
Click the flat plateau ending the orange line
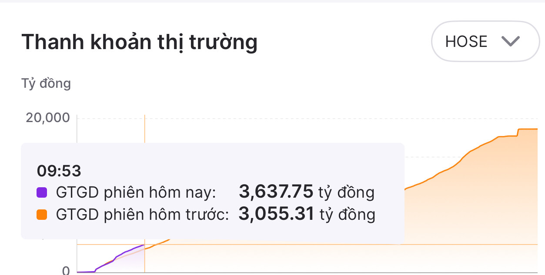pyautogui.click(x=527, y=129)
